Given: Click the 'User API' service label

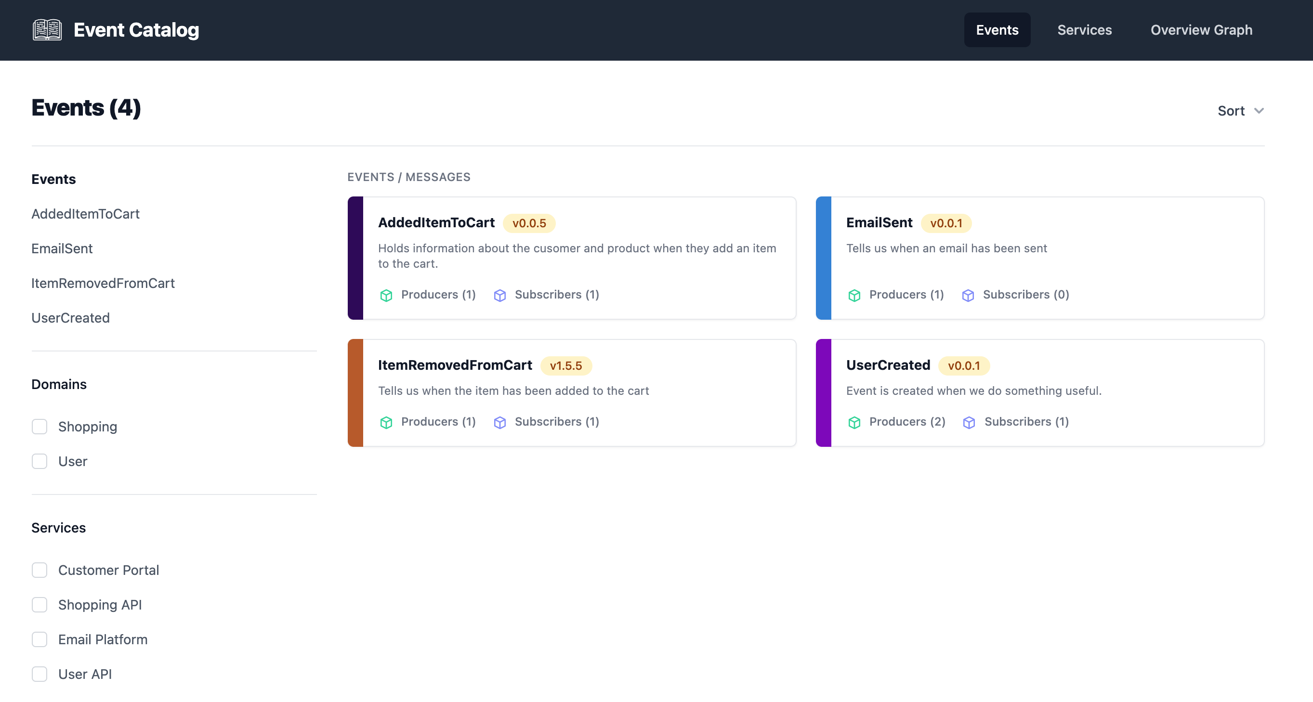Looking at the screenshot, I should click(85, 674).
